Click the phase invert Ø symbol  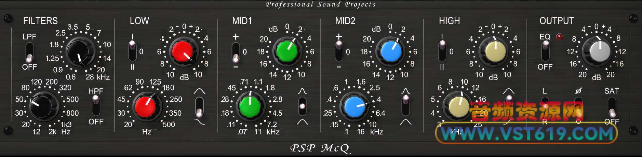[x=578, y=91]
